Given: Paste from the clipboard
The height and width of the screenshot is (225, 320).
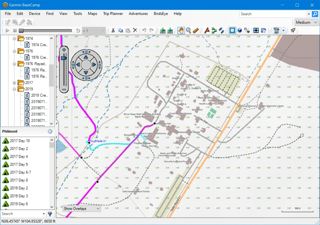Looking at the screenshot, I should coord(128,31).
